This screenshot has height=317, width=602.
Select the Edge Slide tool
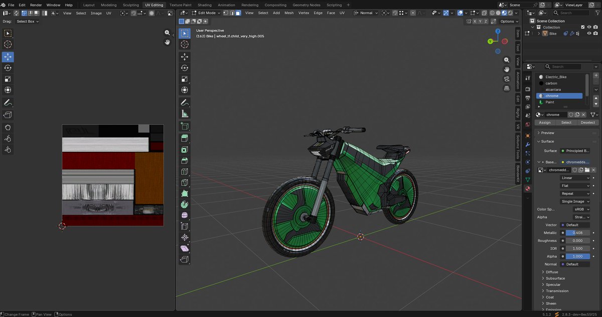[184, 226]
